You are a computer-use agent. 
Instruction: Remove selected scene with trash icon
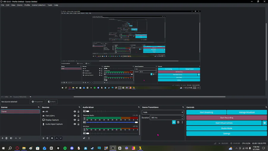tap(7, 138)
